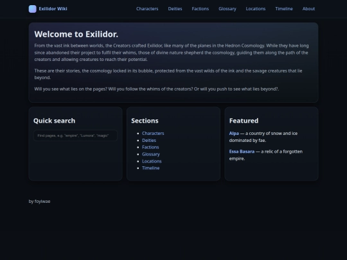Go to Factions in the top navigation
347x260 pixels.
(x=200, y=9)
